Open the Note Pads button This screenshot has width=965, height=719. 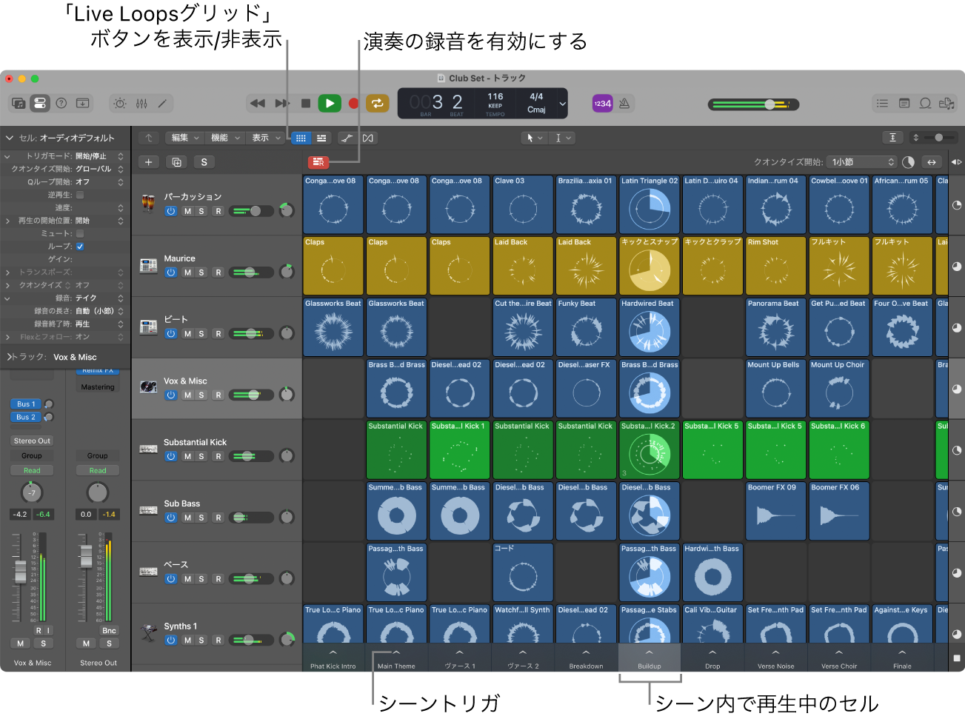(904, 104)
